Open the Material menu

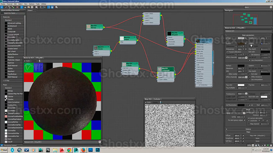tap(10, 4)
